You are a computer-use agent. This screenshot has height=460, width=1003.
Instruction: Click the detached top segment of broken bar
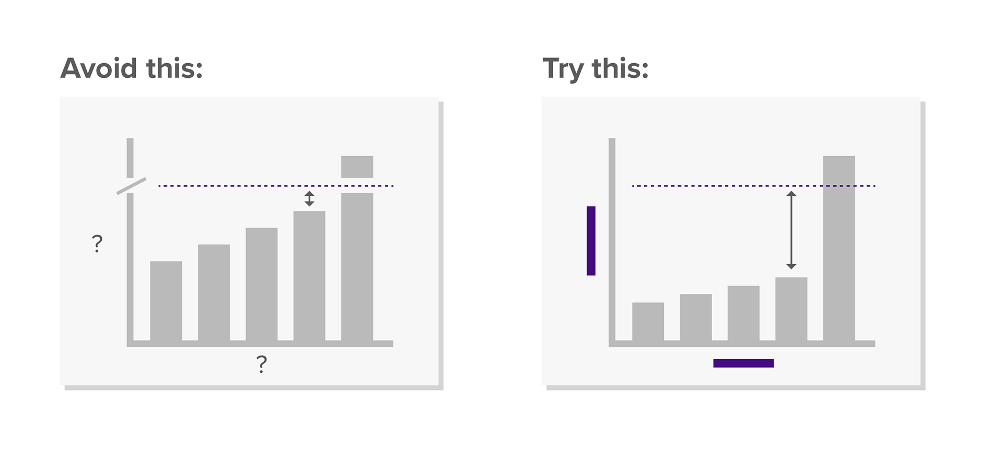(x=357, y=167)
